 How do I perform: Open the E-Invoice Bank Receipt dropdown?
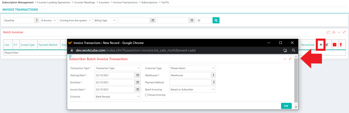point(118,96)
